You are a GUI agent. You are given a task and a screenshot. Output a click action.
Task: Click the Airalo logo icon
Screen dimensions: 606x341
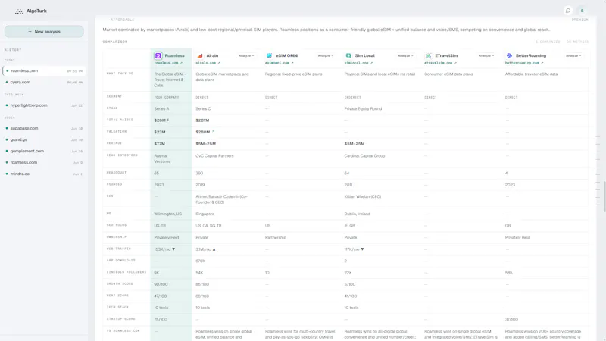tap(200, 55)
